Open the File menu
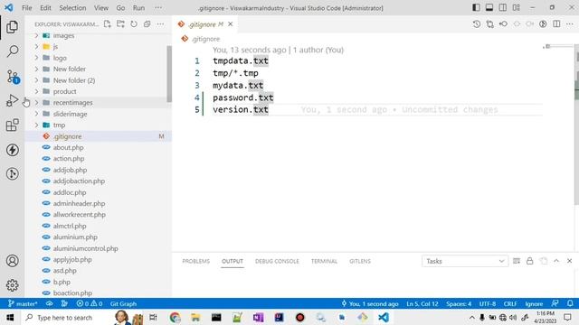This screenshot has width=579, height=325. 27,8
